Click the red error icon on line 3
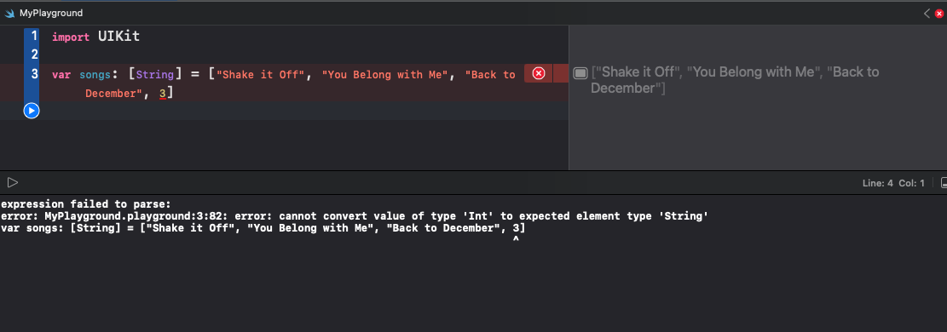The width and height of the screenshot is (947, 332). click(x=538, y=74)
